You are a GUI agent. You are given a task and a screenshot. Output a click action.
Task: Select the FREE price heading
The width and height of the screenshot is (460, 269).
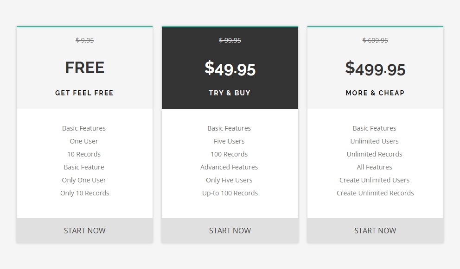pyautogui.click(x=84, y=68)
